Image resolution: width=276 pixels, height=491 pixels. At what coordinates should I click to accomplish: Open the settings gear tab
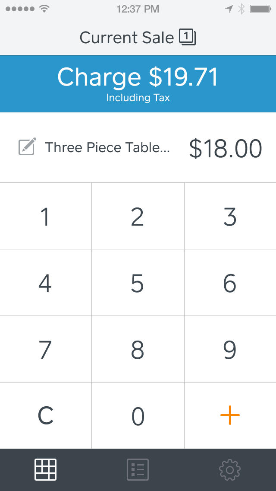[229, 469]
